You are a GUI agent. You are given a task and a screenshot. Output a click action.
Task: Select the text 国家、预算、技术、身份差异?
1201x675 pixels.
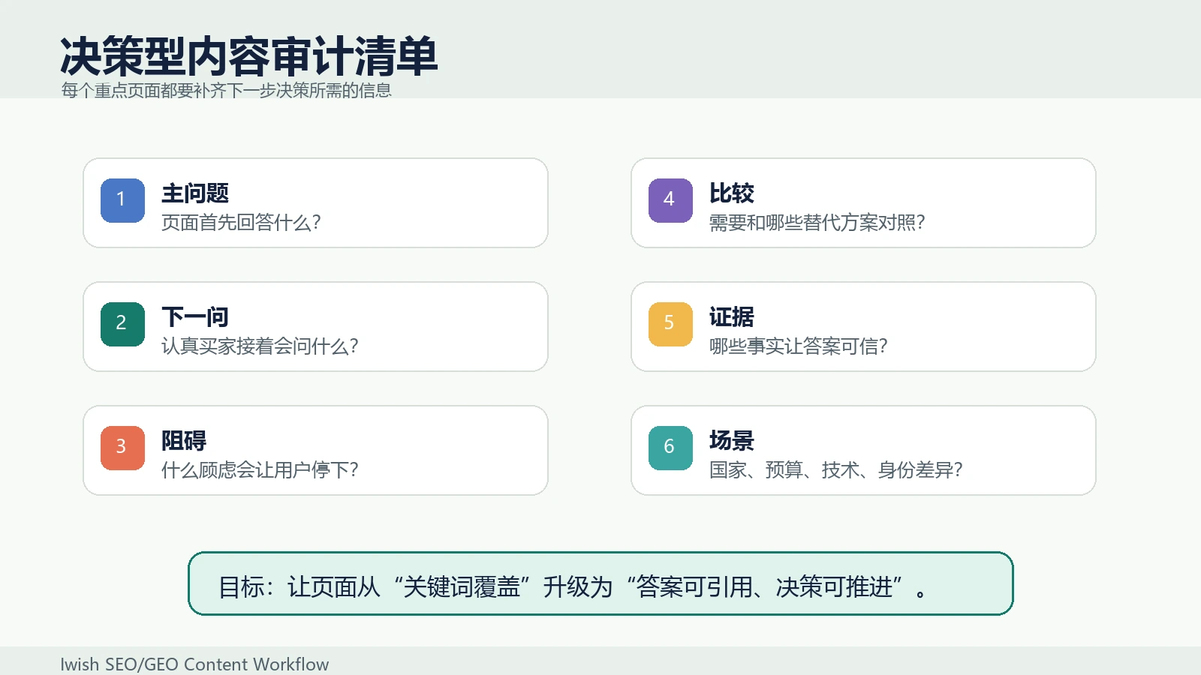[x=835, y=470]
